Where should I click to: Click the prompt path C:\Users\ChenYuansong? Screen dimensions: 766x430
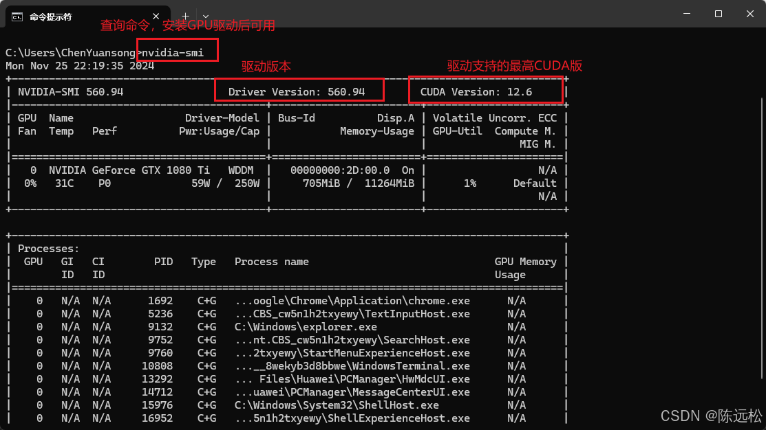70,53
